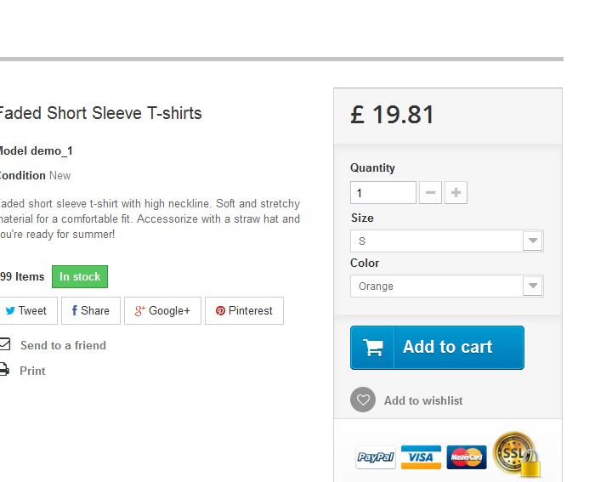The width and height of the screenshot is (595, 482).
Task: Click the Facebook Share button
Action: 90,311
